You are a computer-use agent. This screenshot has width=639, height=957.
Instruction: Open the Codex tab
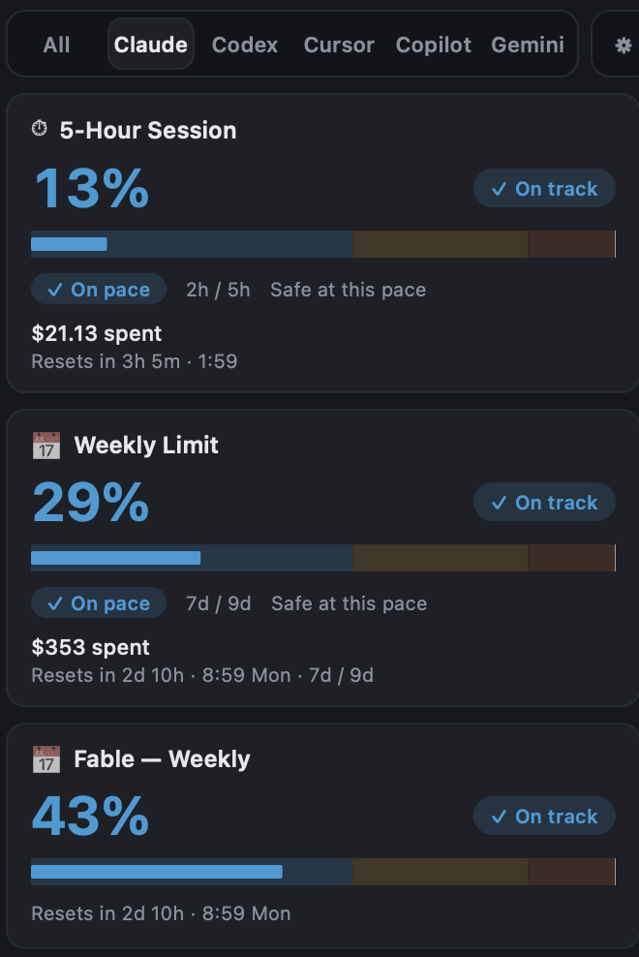pyautogui.click(x=245, y=44)
